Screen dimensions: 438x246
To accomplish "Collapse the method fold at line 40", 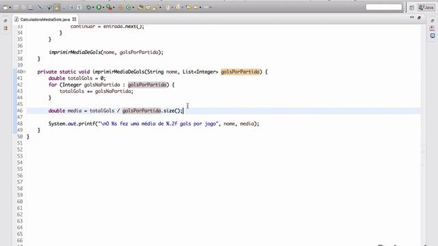I will tap(25, 72).
